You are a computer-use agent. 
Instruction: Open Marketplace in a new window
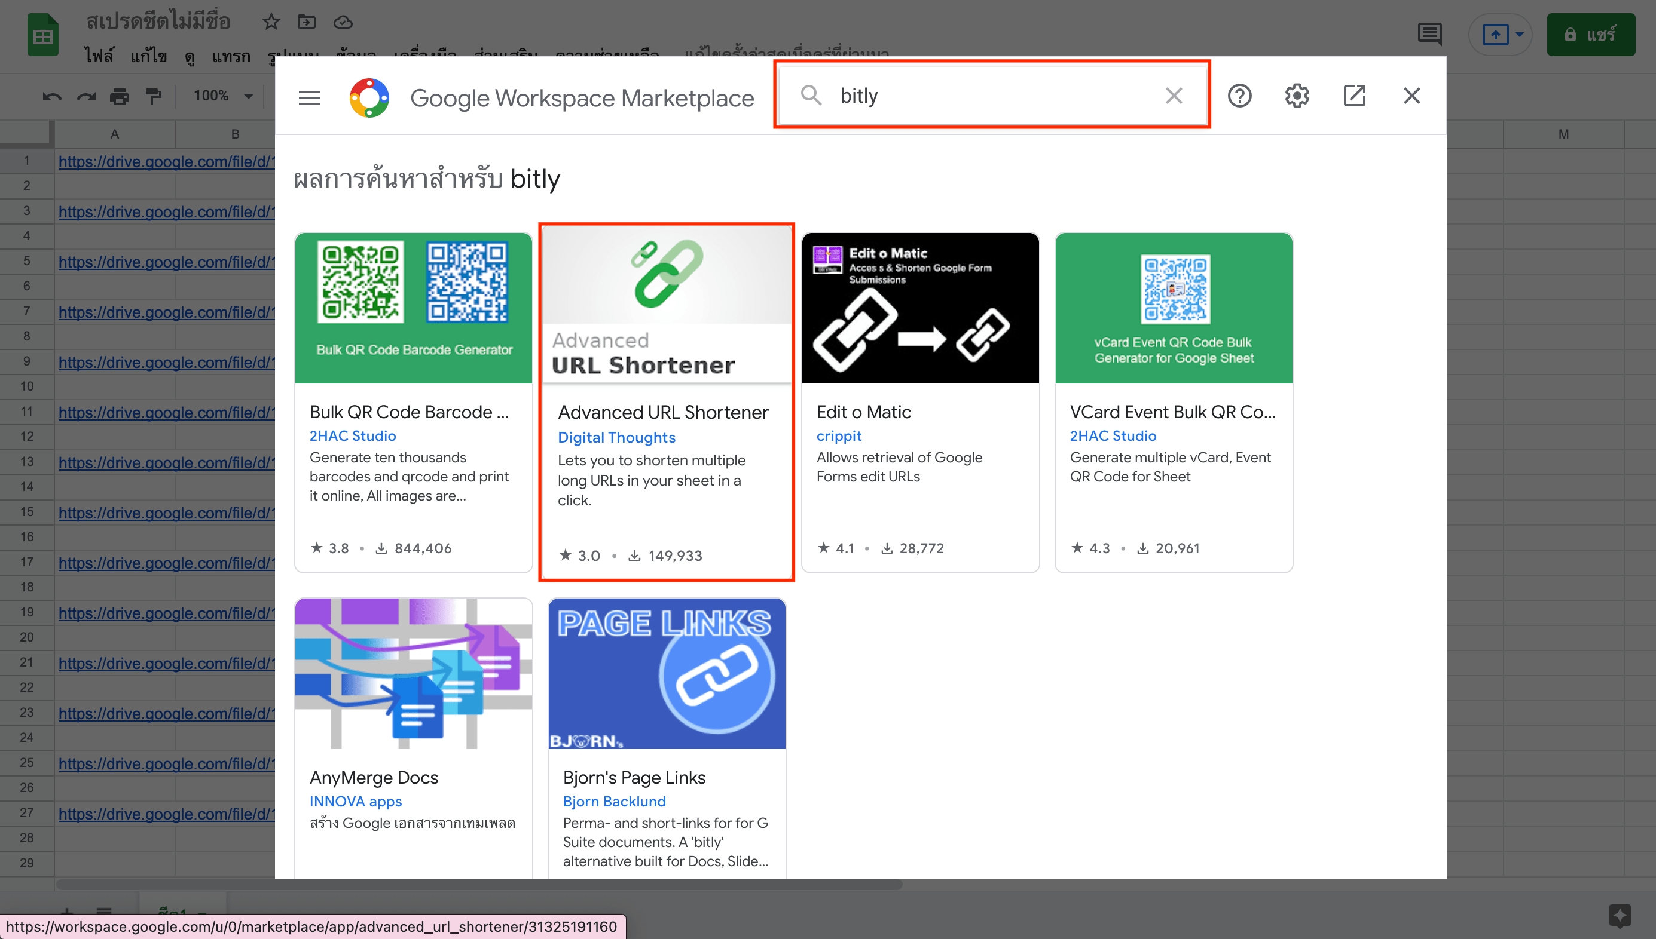pyautogui.click(x=1353, y=96)
